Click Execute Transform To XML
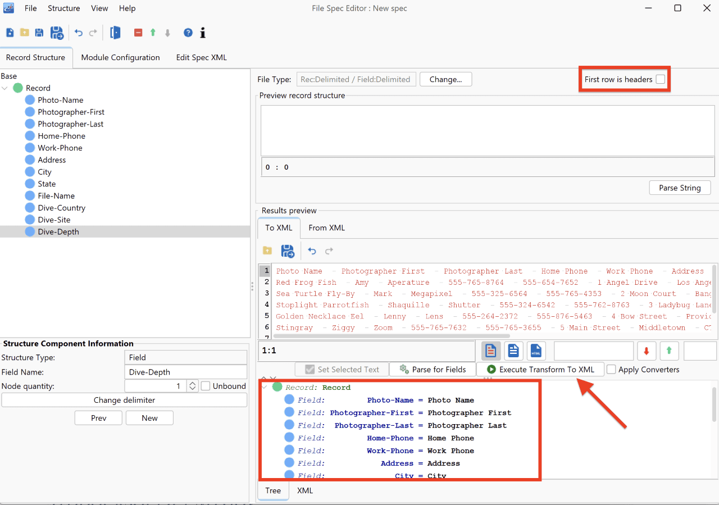The width and height of the screenshot is (719, 505). pyautogui.click(x=540, y=369)
